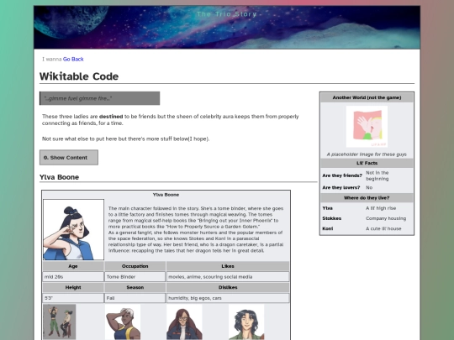Select the "Another World (not the game)" header
The height and width of the screenshot is (340, 454).
tap(367, 97)
